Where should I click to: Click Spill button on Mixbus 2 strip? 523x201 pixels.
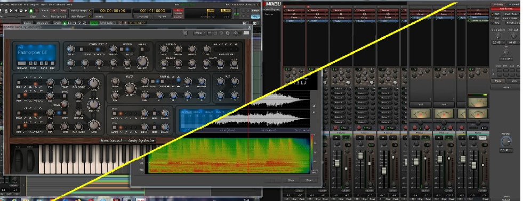point(444,105)
